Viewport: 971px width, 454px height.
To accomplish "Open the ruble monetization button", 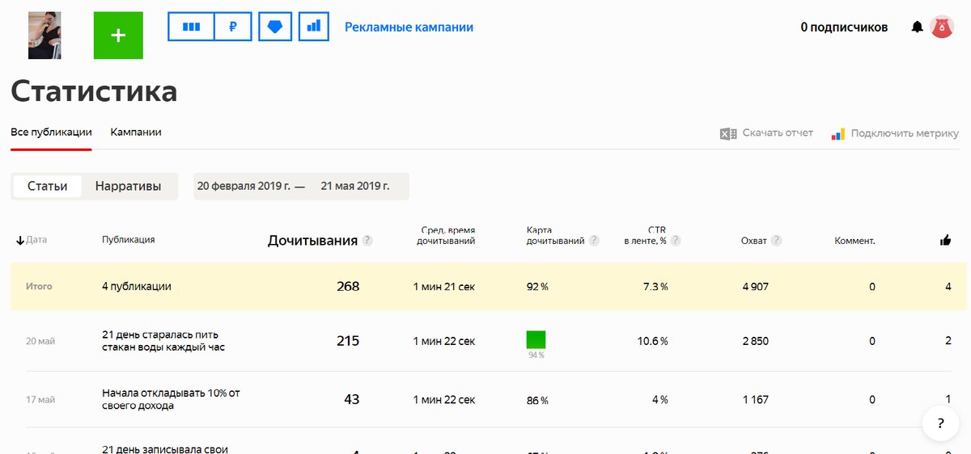I will click(233, 27).
